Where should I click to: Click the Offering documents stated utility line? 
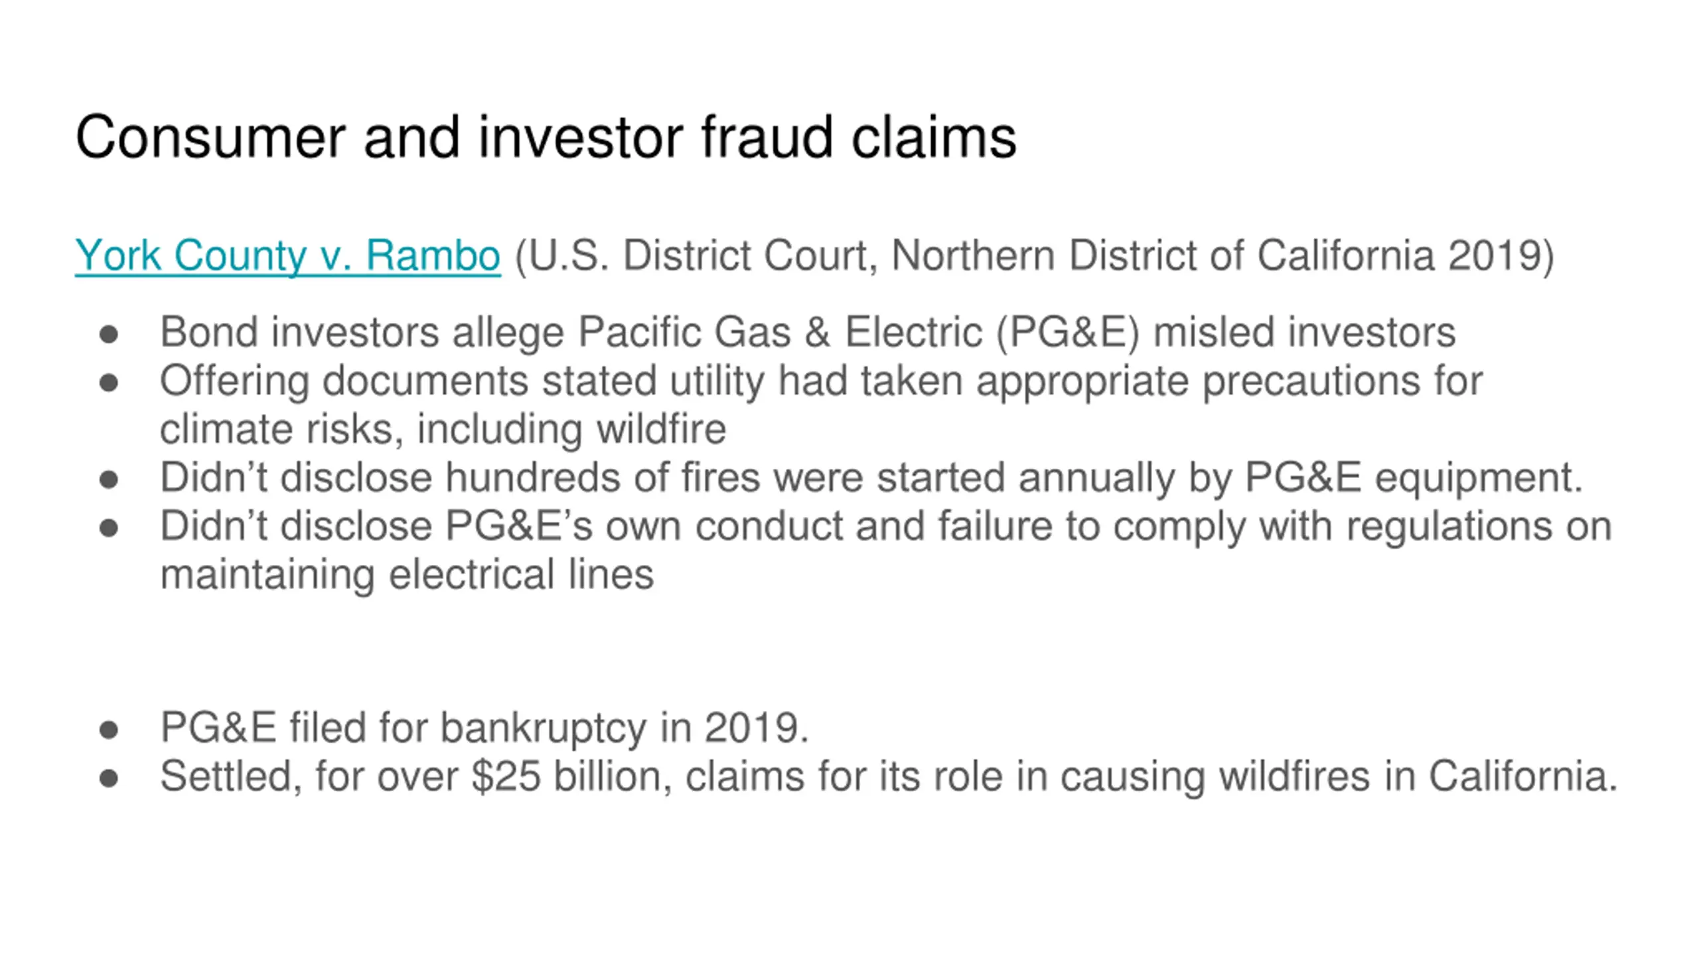pyautogui.click(x=821, y=381)
